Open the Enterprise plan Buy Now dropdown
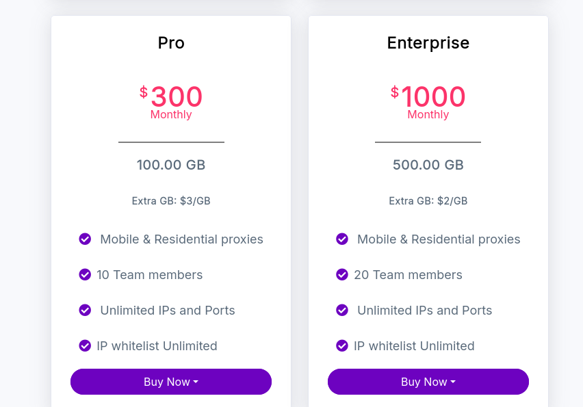This screenshot has height=407, width=583. click(428, 382)
